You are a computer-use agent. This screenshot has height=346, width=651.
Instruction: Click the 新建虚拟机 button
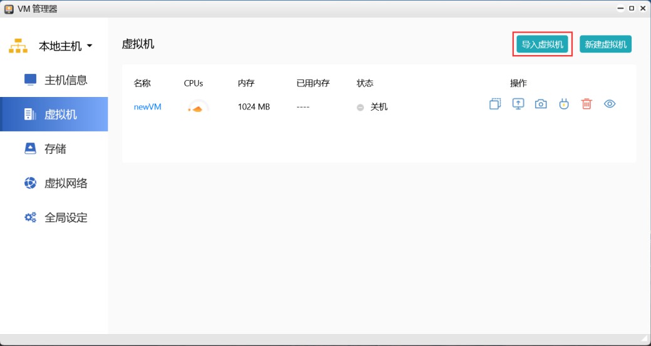pyautogui.click(x=605, y=44)
